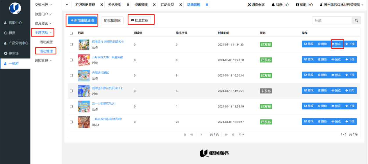This screenshot has width=368, height=164.
Task: Go to last page pager icon
Action: click(233, 134)
